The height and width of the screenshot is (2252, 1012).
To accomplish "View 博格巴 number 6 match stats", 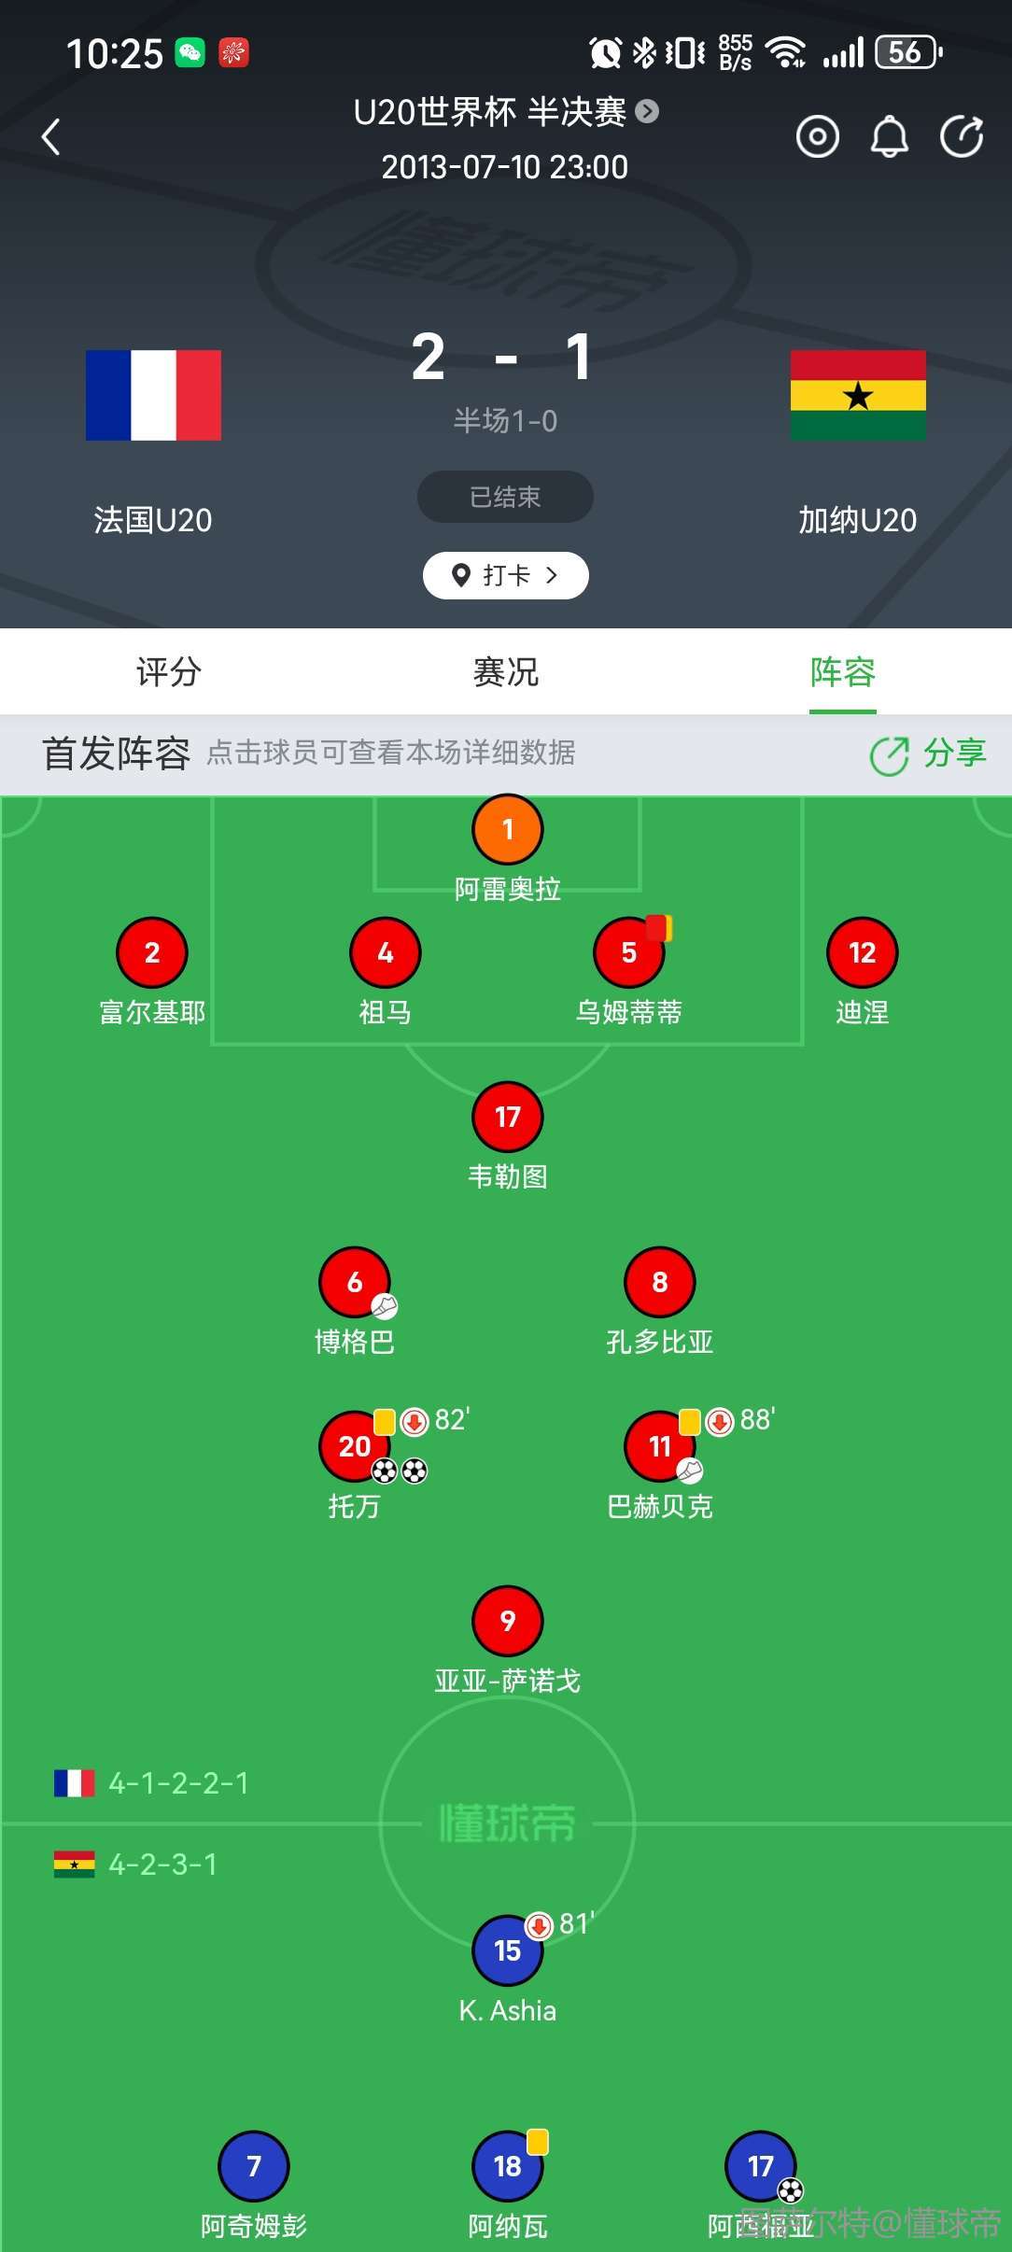I will tap(354, 1282).
